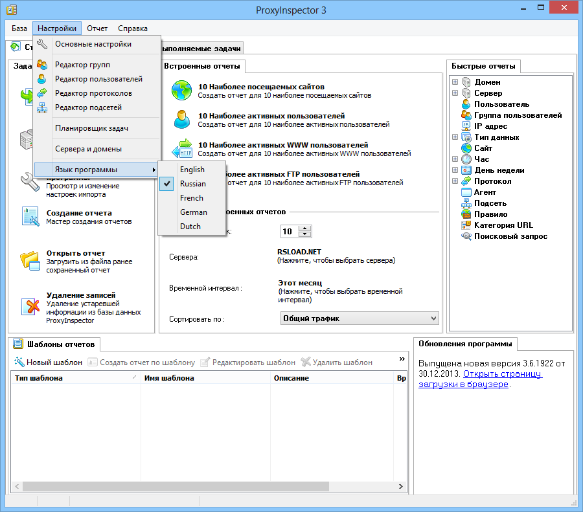Image resolution: width=583 pixels, height=512 pixels.
Task: Click the user icon for most active users
Action: tap(182, 119)
